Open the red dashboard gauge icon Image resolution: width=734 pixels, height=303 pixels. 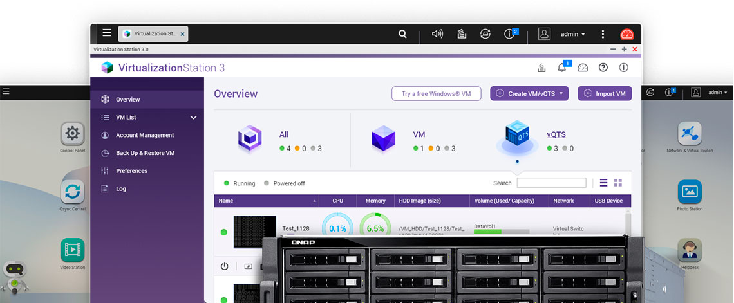[627, 33]
